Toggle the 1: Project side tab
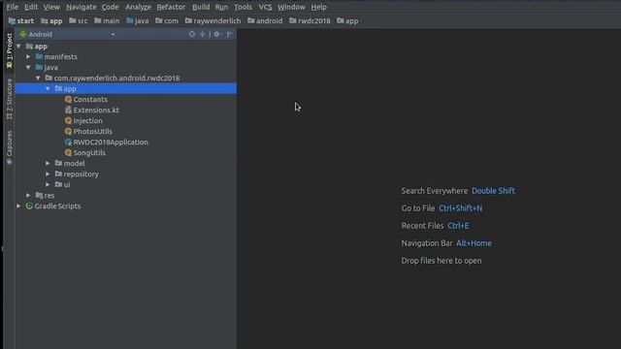The image size is (621, 349). coord(9,50)
